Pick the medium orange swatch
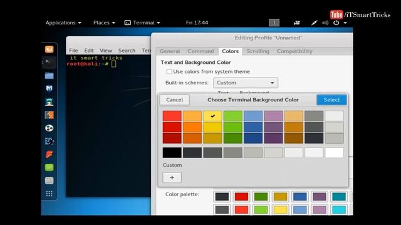This screenshot has height=225, width=401. [192, 127]
